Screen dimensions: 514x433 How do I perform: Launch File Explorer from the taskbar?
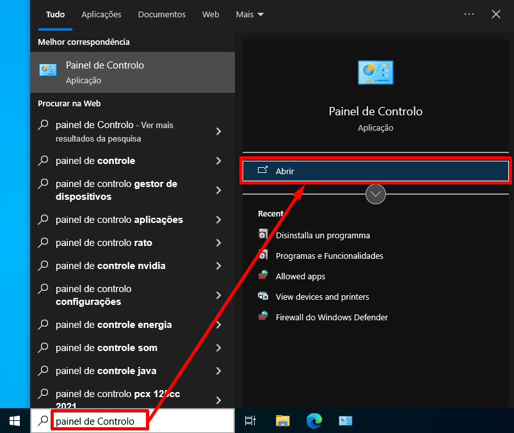point(282,421)
